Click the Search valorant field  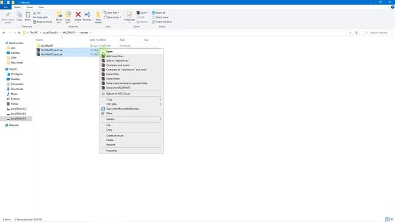[x=377, y=33]
